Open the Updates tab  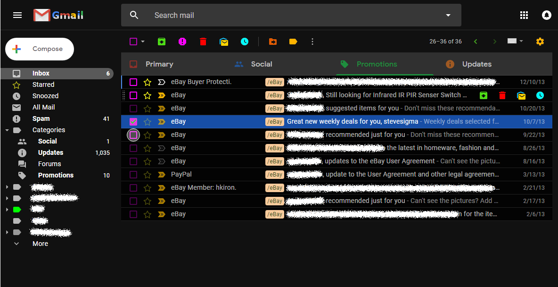(x=476, y=64)
